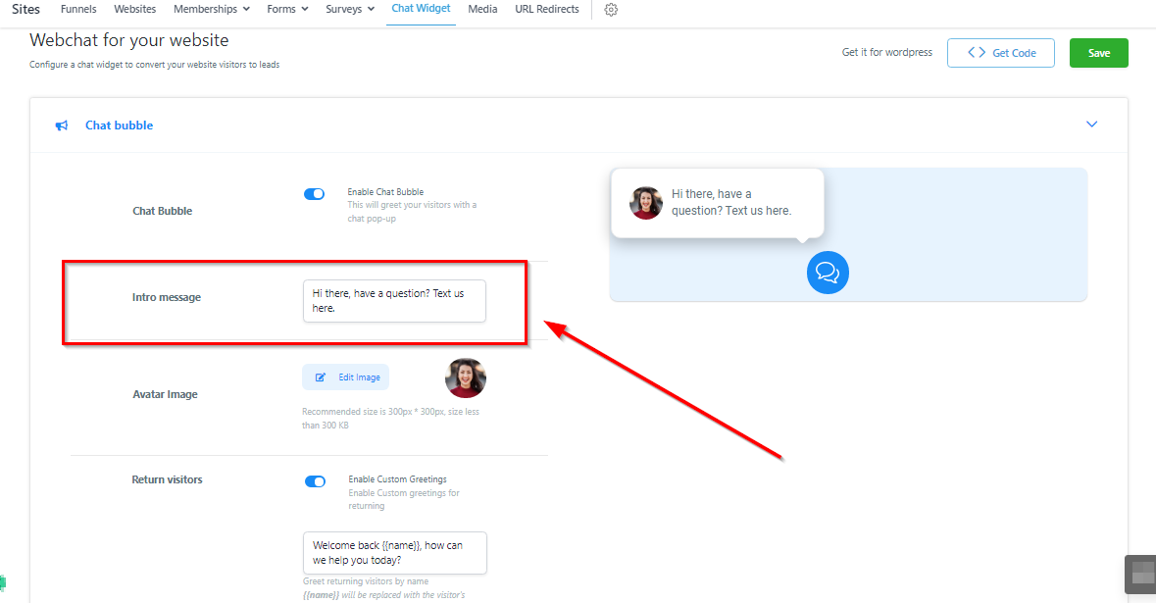Disable Custom Greetings toggle
The height and width of the screenshot is (603, 1156).
click(x=315, y=481)
